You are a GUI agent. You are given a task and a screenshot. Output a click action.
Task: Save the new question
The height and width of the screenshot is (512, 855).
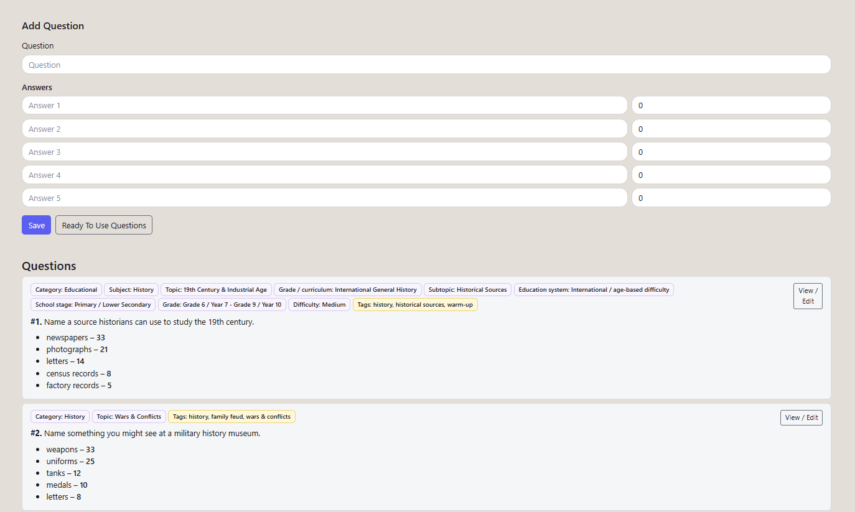point(36,225)
